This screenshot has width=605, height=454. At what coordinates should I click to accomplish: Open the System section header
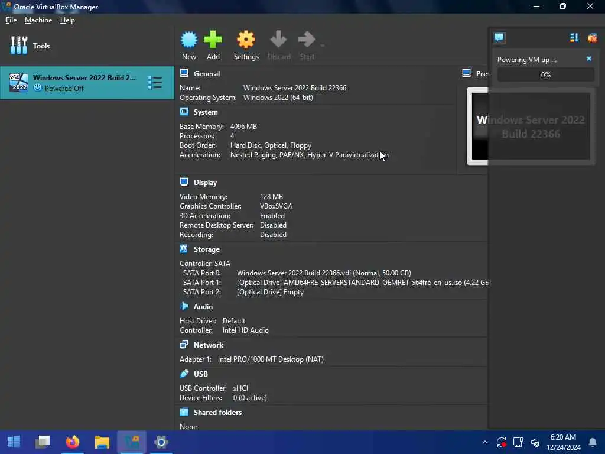(206, 112)
